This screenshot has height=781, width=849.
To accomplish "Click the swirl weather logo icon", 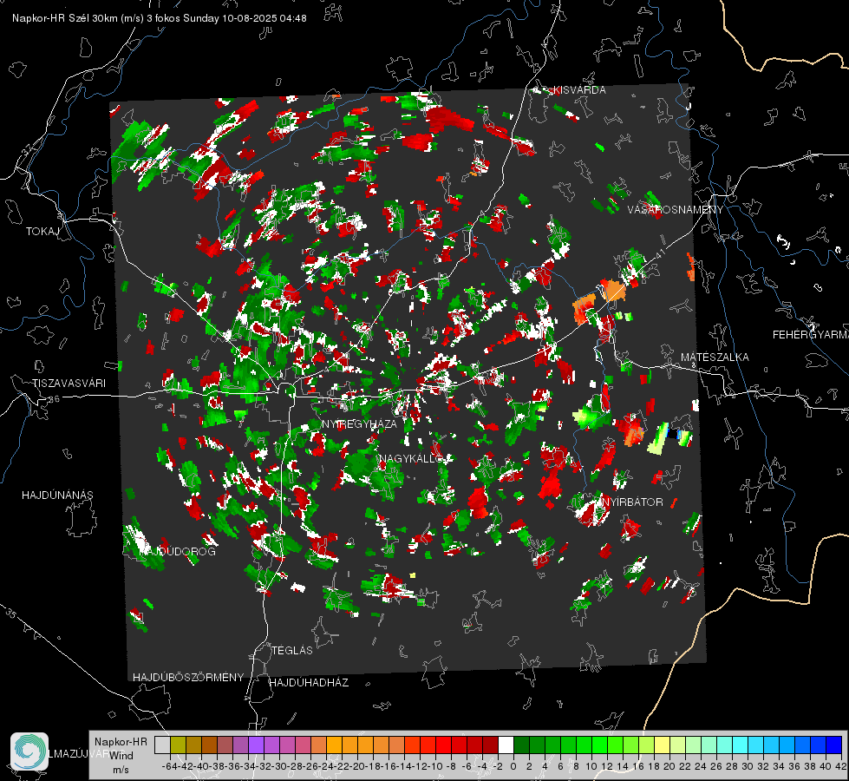I will click(29, 751).
